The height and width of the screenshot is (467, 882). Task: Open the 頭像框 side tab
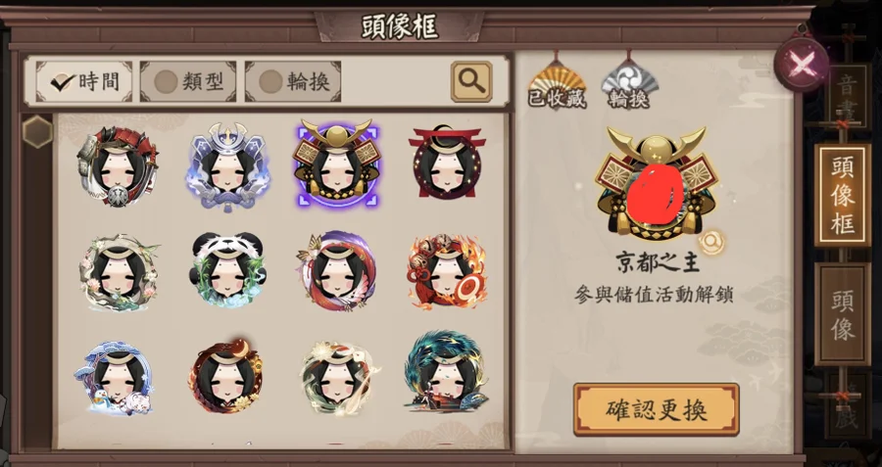842,195
